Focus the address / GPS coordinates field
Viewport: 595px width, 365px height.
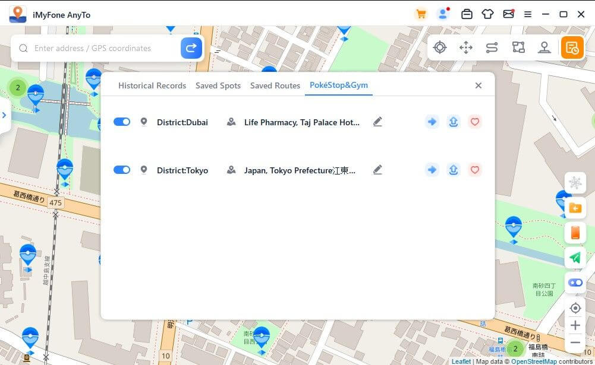pos(98,48)
